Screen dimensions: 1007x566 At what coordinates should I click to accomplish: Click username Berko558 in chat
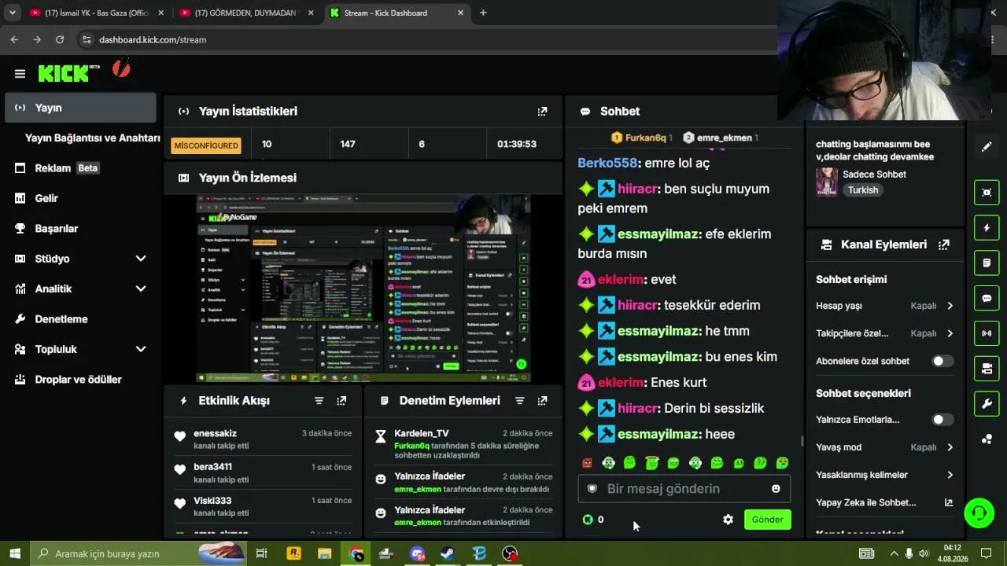pyautogui.click(x=607, y=164)
